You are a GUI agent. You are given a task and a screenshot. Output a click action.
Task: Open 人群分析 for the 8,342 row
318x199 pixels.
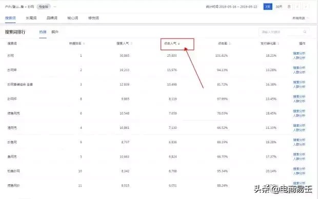coord(299,173)
